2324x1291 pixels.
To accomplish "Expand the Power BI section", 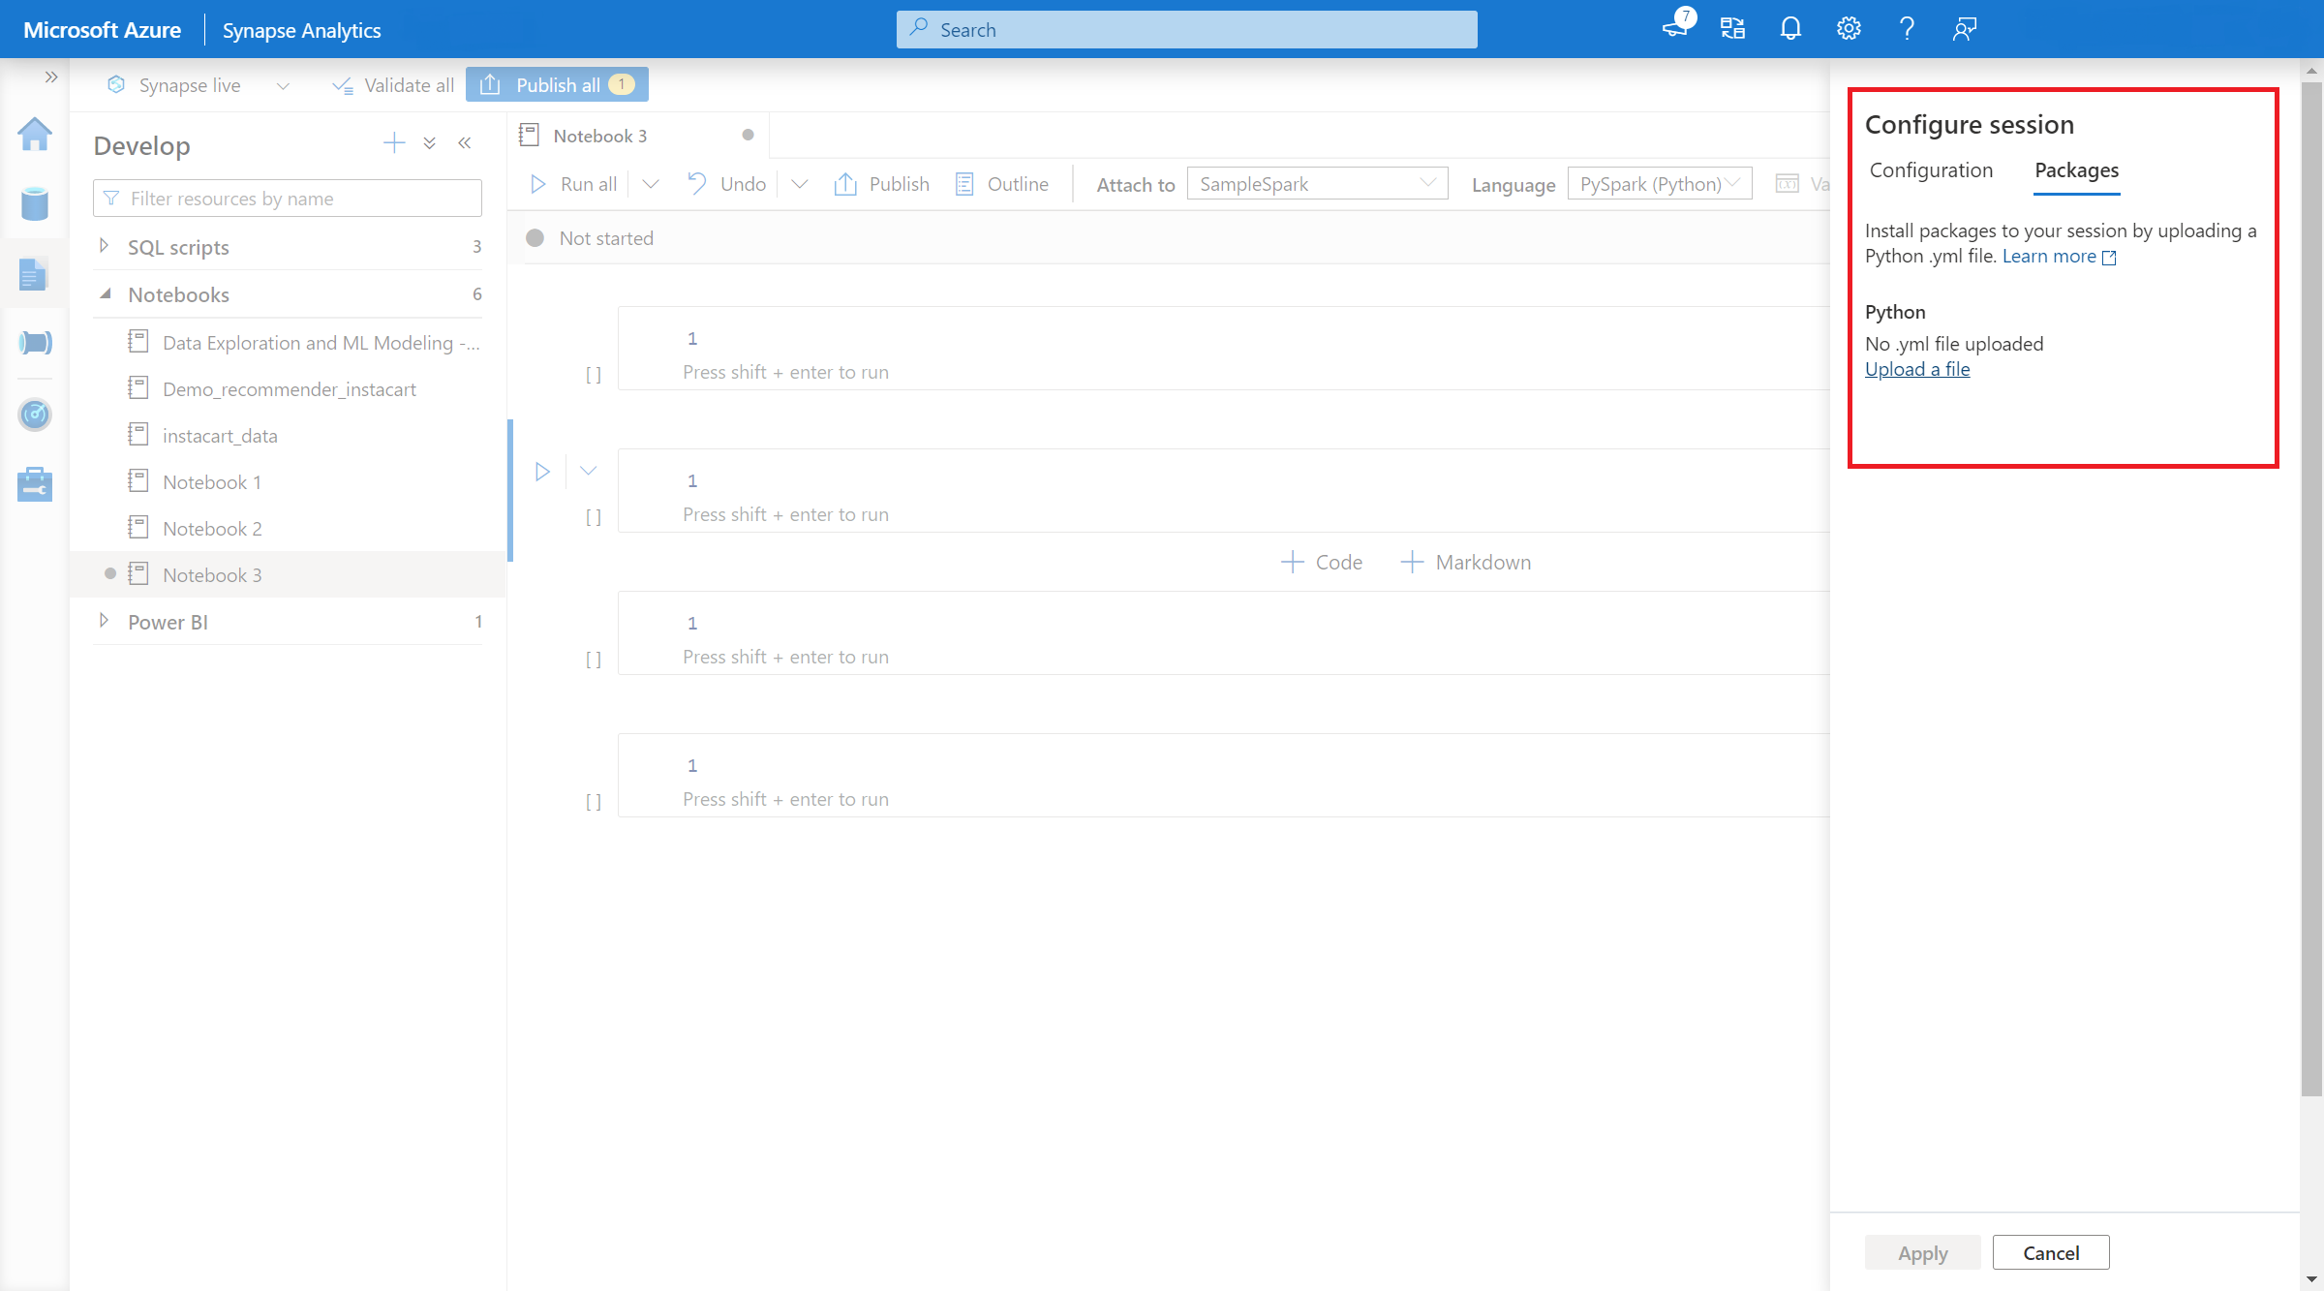I will pos(102,620).
